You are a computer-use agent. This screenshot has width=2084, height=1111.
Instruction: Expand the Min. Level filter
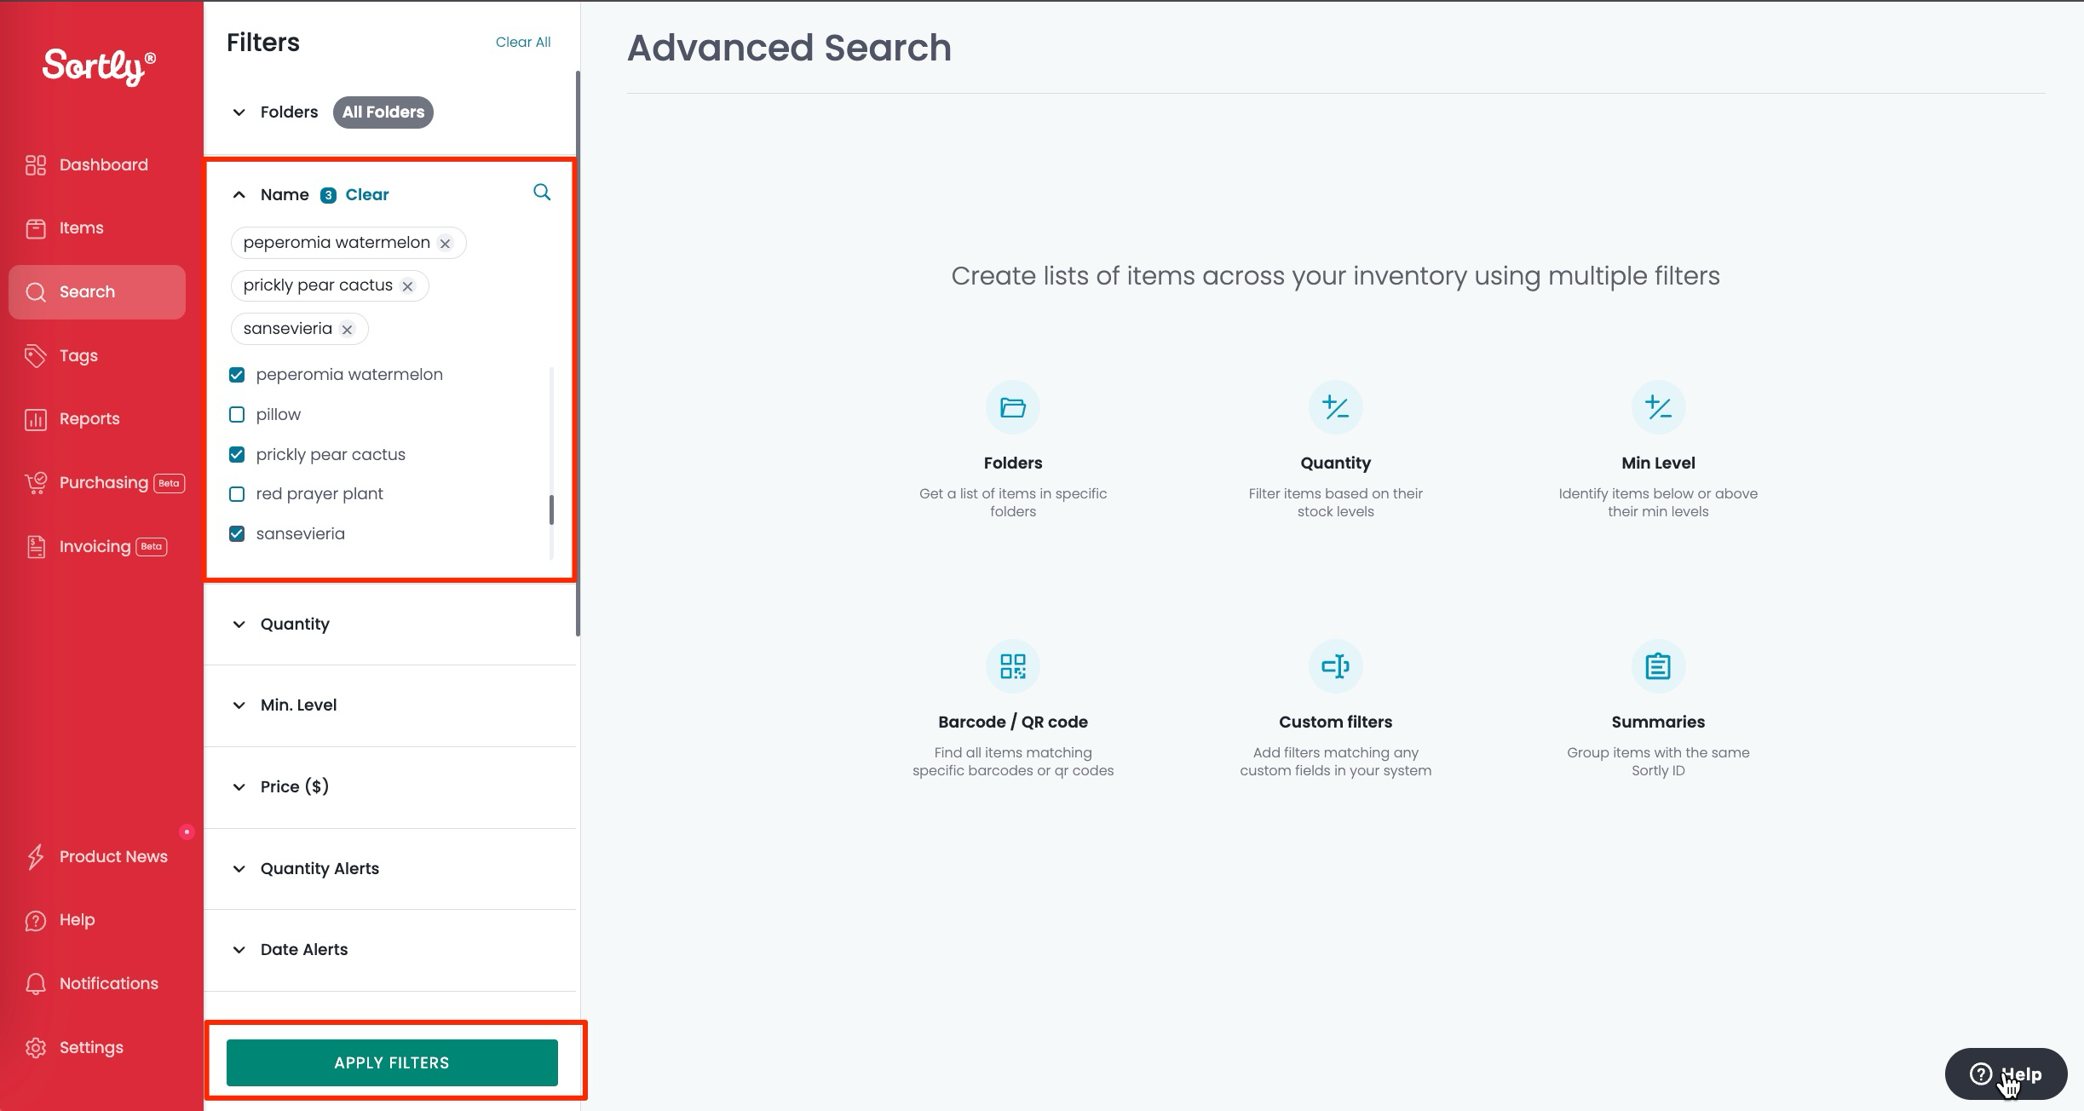coord(239,705)
